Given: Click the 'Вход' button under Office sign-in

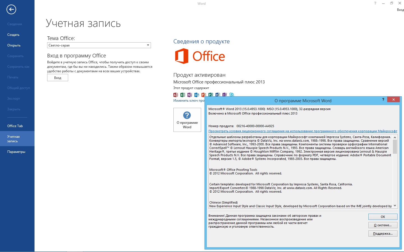Looking at the screenshot, I should (58, 78).
